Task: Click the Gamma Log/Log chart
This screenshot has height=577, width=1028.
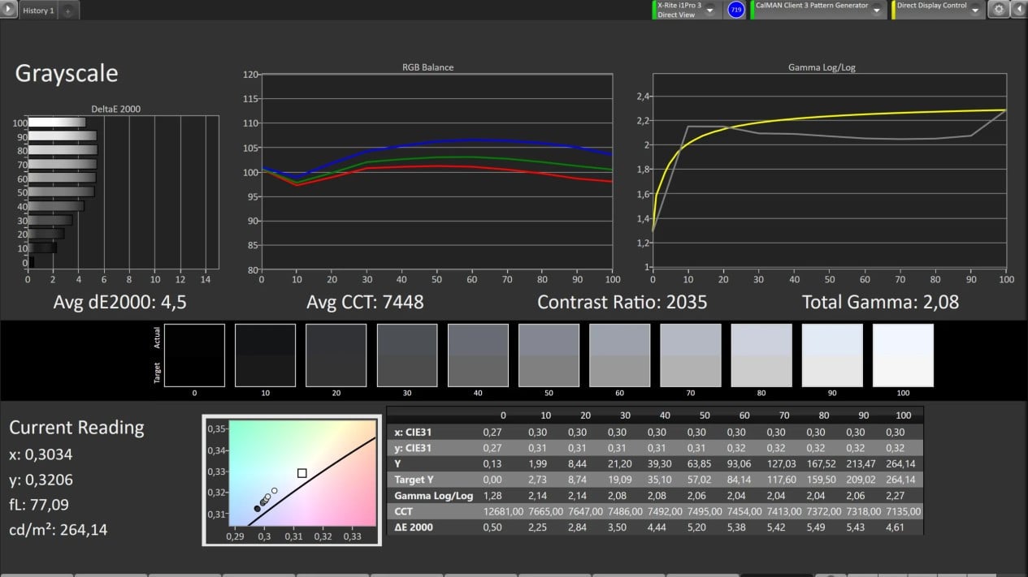Action: [829, 170]
